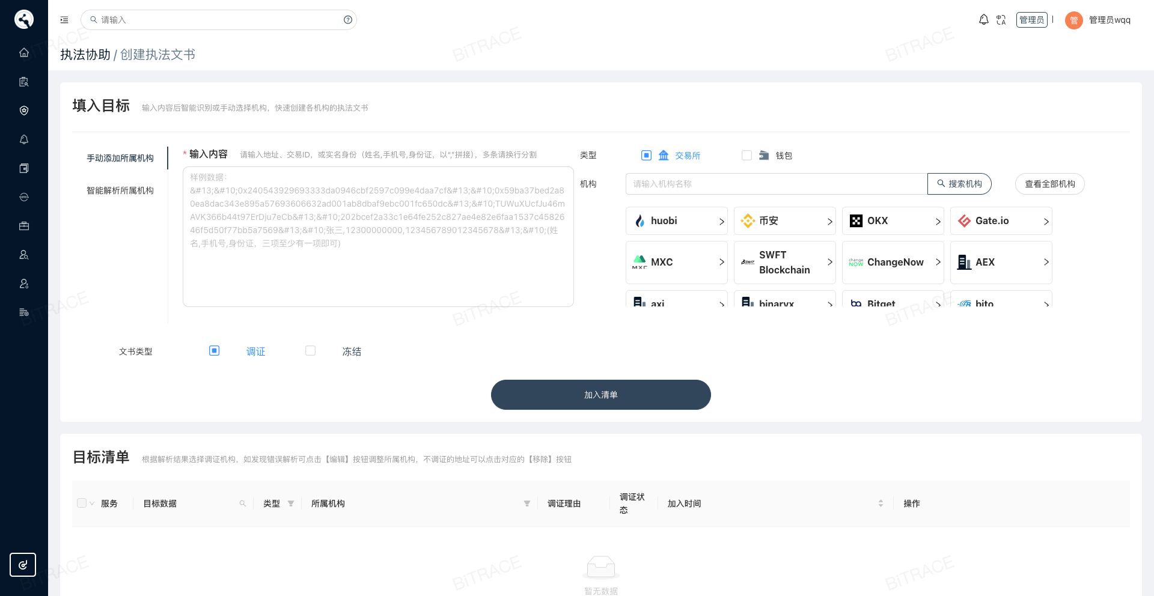The height and width of the screenshot is (596, 1154).
Task: Go to 执法协助 breadcrumb
Action: [85, 55]
